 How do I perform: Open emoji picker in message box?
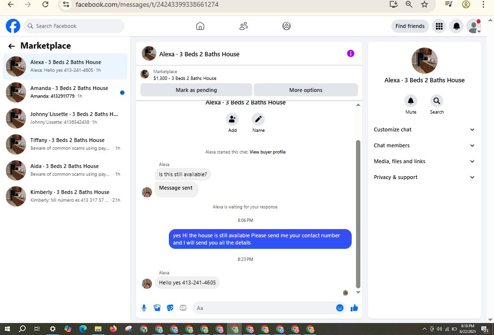tap(340, 308)
